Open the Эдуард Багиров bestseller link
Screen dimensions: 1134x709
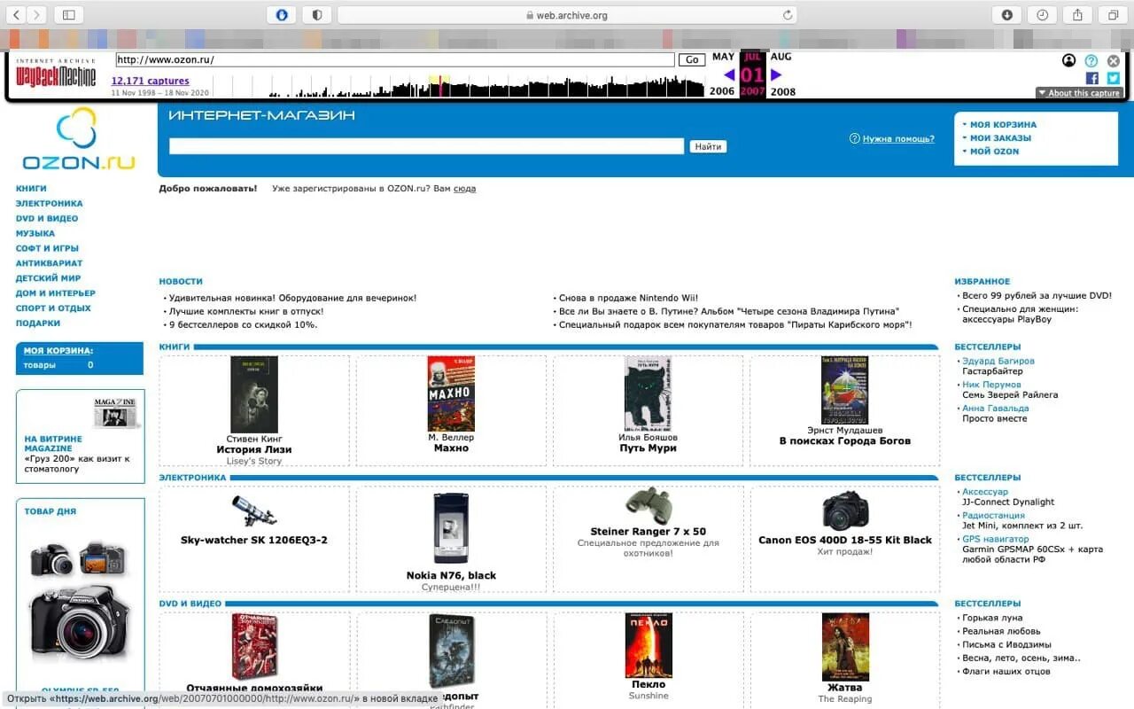tap(998, 362)
